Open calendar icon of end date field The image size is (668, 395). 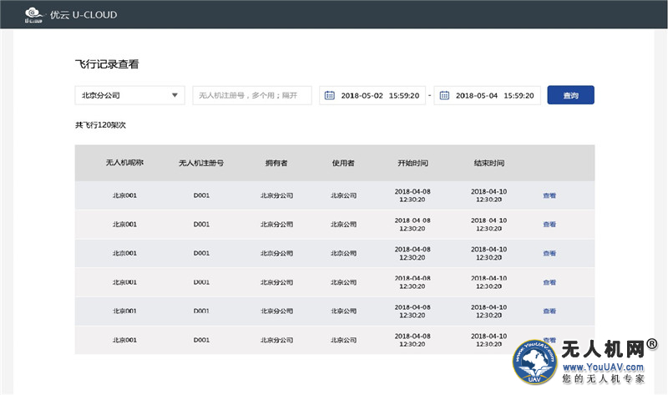tap(444, 95)
